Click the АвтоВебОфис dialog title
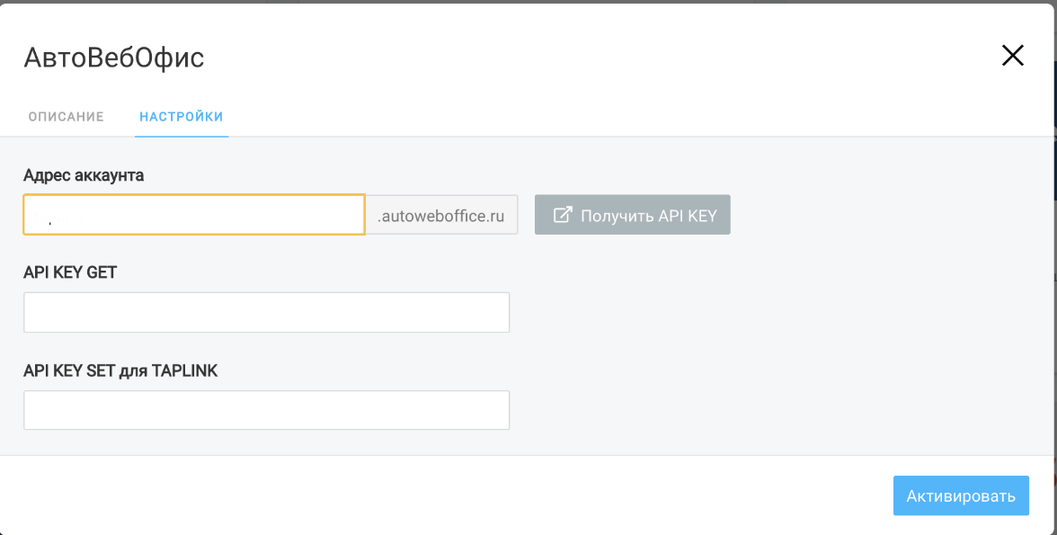The image size is (1057, 535). 114,58
